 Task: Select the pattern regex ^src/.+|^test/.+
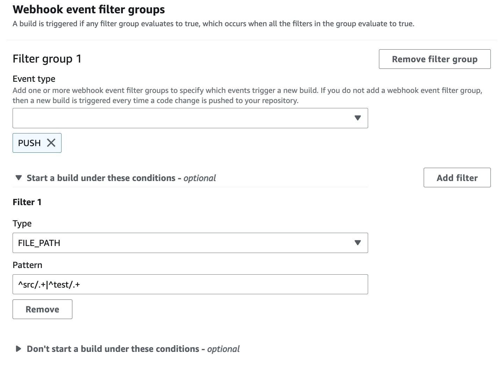tap(49, 284)
